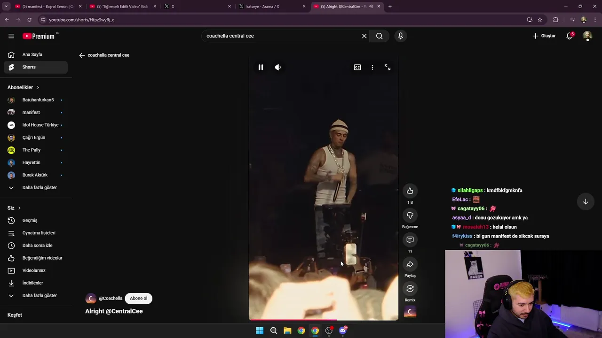Clear the search box text
The image size is (602, 338).
[x=364, y=36]
